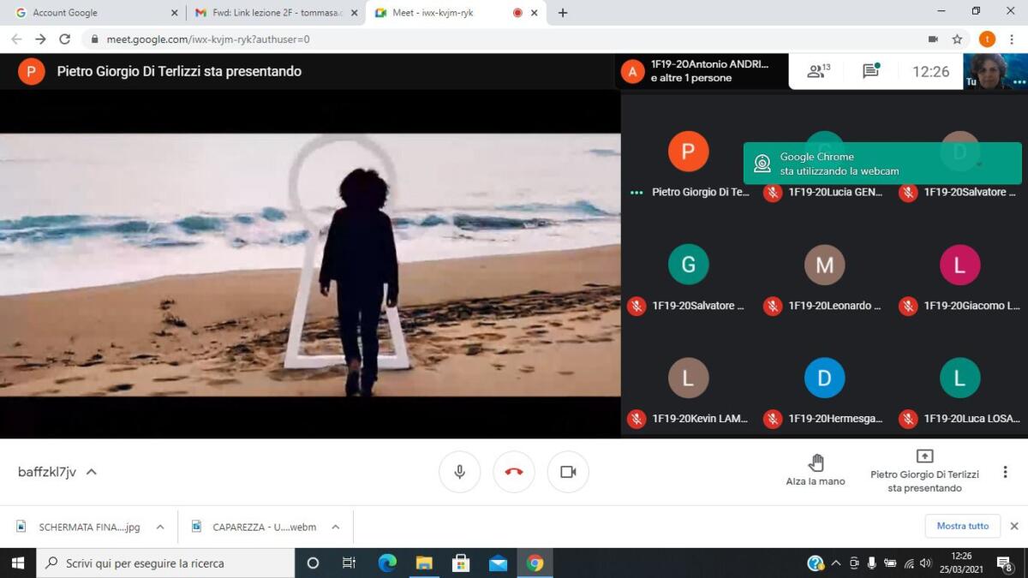Image resolution: width=1028 pixels, height=578 pixels.
Task: Click the muted mic icon beside Kevin LAM...
Action: click(636, 419)
